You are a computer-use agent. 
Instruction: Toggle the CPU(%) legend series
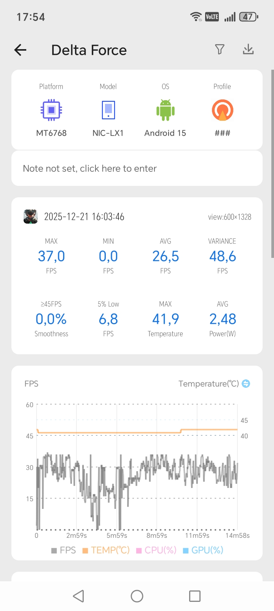tap(156, 550)
